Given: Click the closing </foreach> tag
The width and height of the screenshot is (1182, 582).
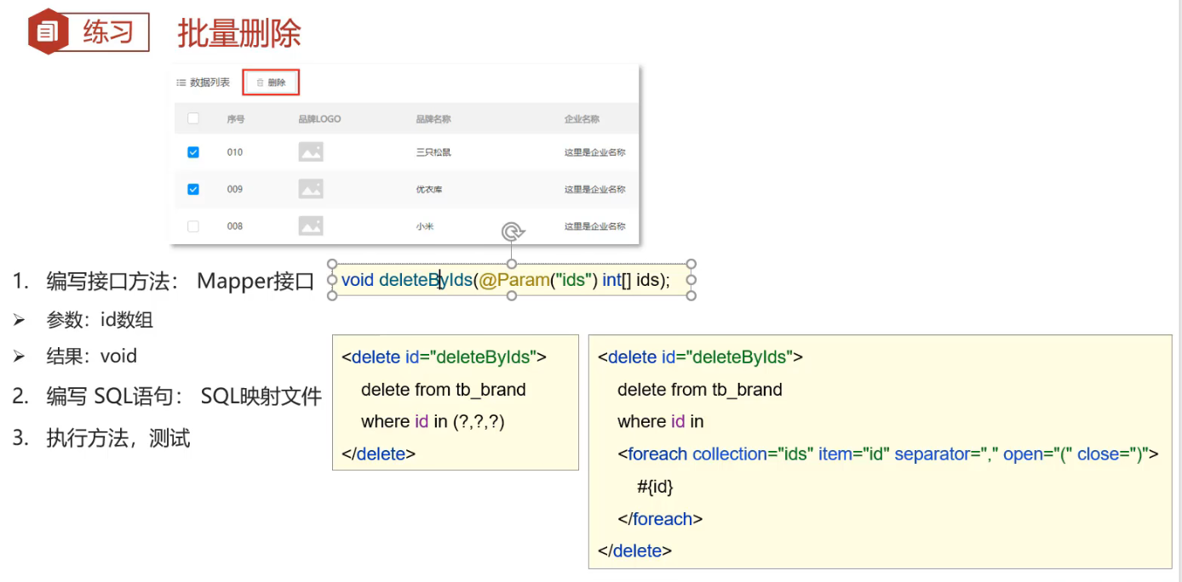Looking at the screenshot, I should pos(660,518).
